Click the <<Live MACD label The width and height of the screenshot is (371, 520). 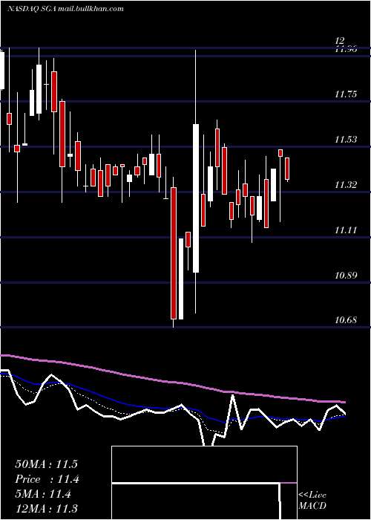click(312, 500)
